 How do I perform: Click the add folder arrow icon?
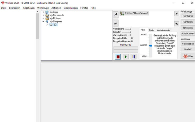coord(116,14)
